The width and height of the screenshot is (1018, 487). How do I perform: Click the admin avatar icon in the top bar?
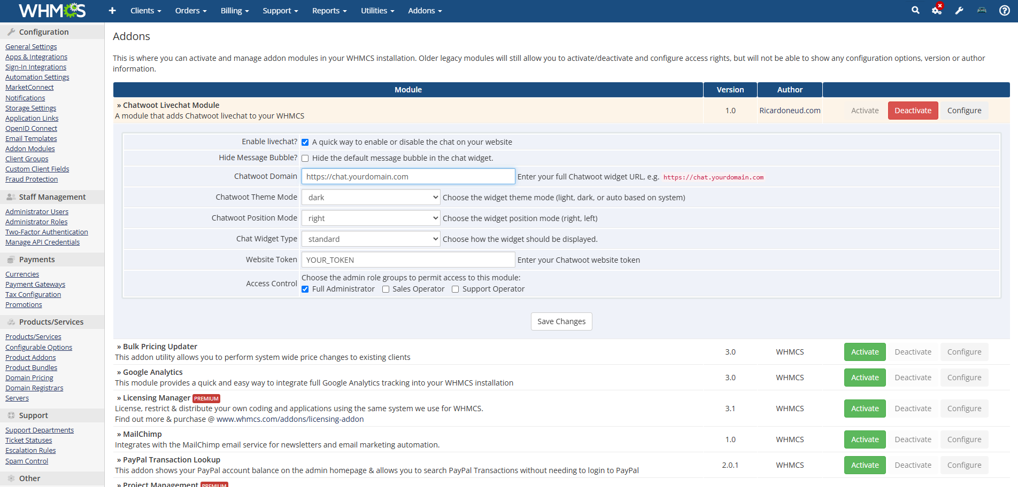pos(982,11)
